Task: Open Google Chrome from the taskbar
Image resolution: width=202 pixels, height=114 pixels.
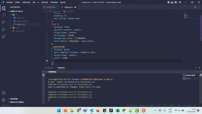Action: click(x=79, y=111)
